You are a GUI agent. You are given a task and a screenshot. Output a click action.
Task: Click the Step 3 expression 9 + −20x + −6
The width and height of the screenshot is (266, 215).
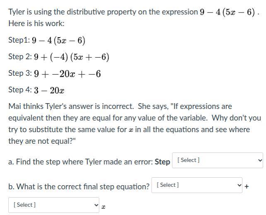68,74
